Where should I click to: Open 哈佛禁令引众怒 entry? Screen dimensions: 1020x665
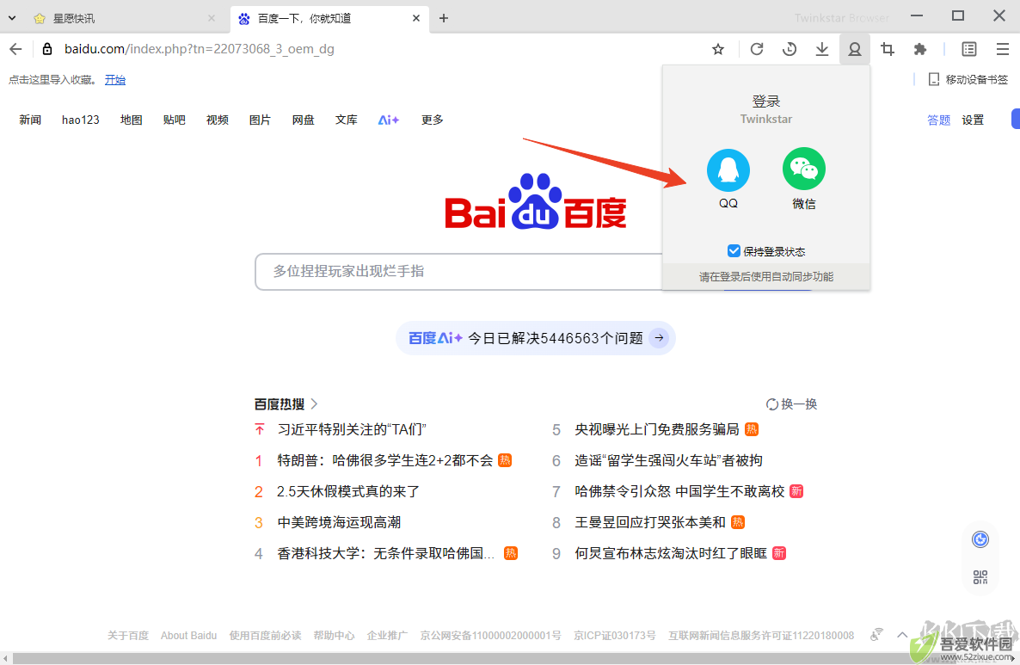[679, 491]
